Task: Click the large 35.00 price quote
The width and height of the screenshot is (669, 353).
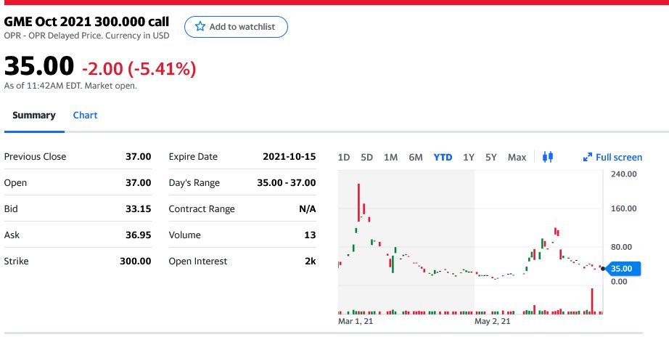Action: (39, 66)
